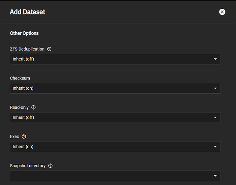Viewport: 236px width, 185px height.
Task: Click the Checksum dropdown caret icon
Action: (x=215, y=88)
